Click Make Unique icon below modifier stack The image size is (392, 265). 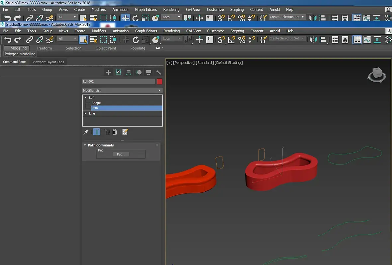pyautogui.click(x=107, y=132)
